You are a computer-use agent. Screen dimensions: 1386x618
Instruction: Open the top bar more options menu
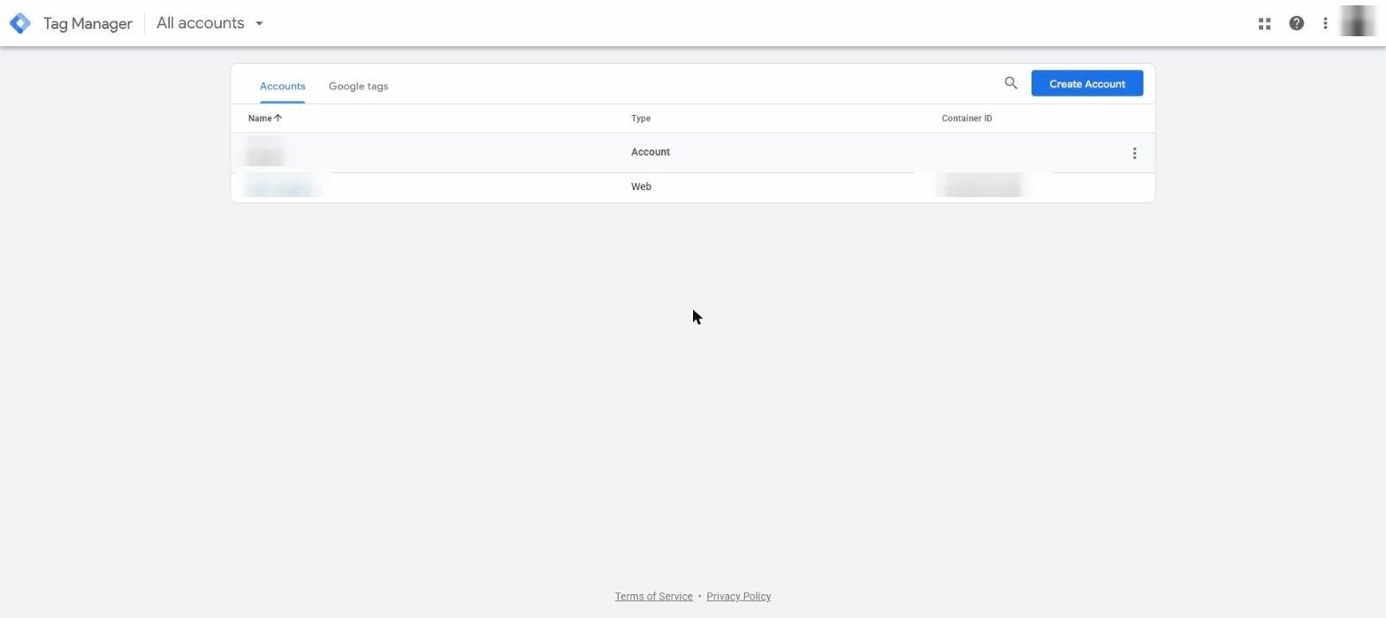1325,24
